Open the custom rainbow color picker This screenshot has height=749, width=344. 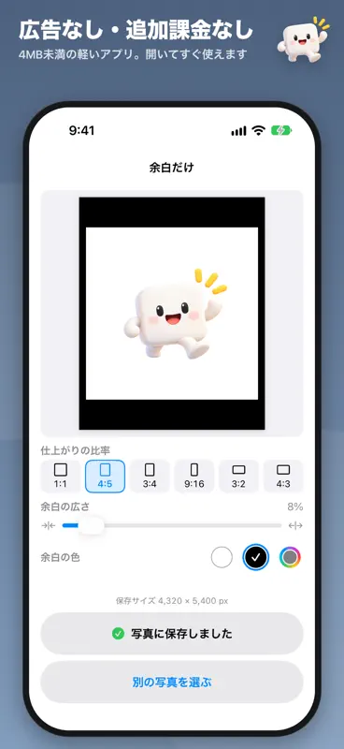click(x=290, y=557)
